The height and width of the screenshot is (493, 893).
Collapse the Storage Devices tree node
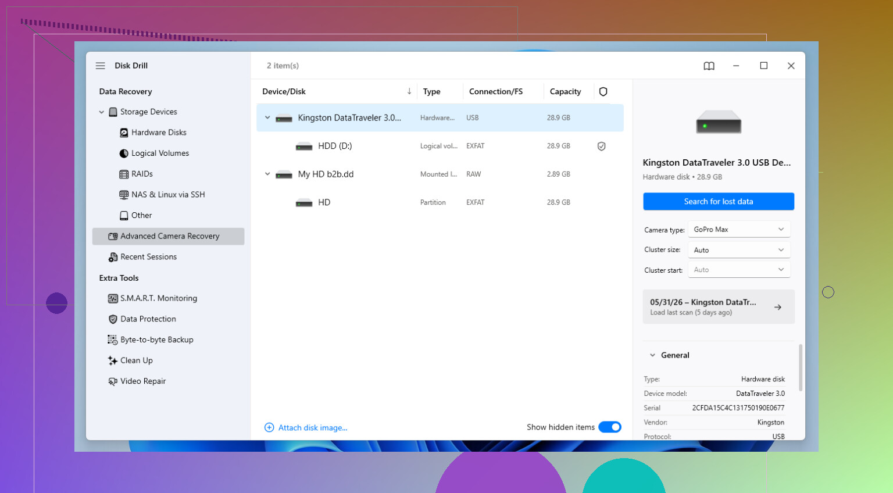coord(101,112)
